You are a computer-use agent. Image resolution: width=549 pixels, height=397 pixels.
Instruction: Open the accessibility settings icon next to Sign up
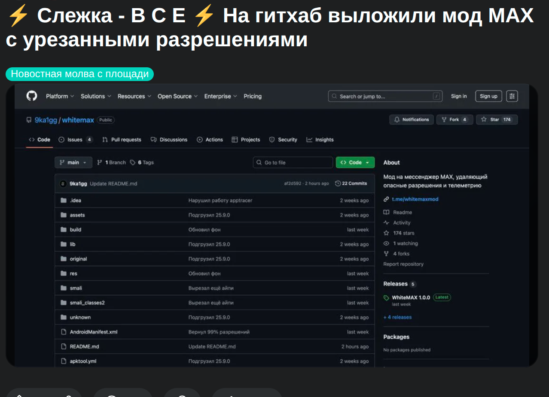[512, 96]
